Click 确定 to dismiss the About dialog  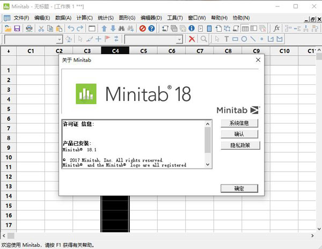(239, 188)
